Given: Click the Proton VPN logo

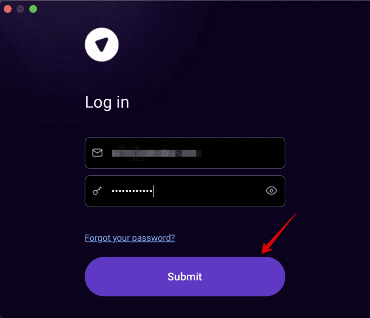Looking at the screenshot, I should point(102,44).
